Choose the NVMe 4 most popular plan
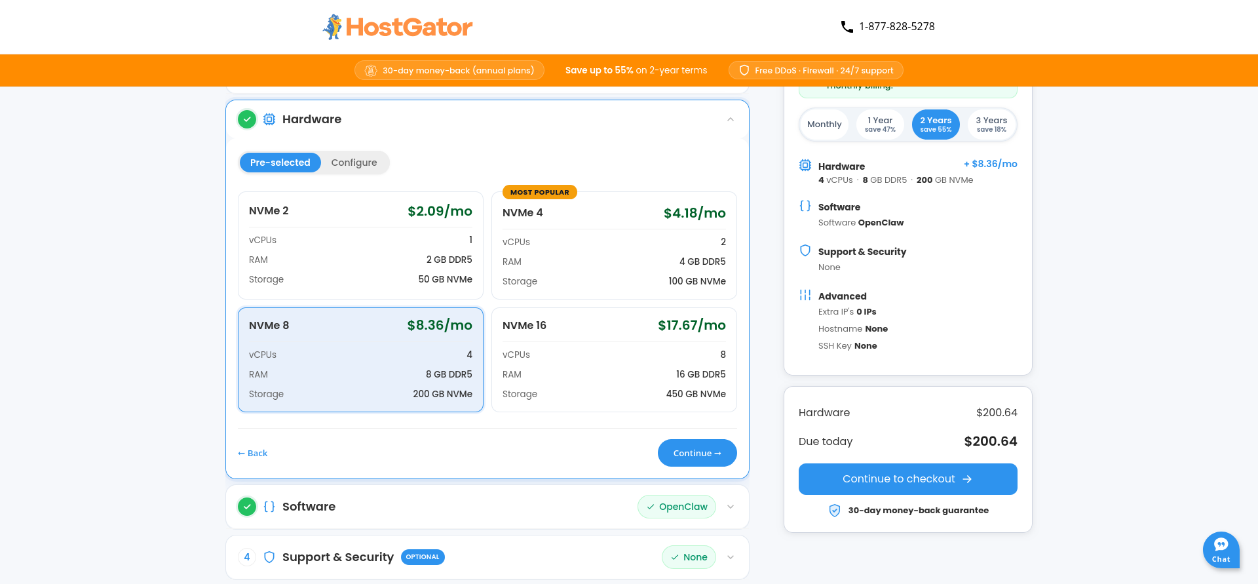The width and height of the screenshot is (1258, 584). (614, 245)
